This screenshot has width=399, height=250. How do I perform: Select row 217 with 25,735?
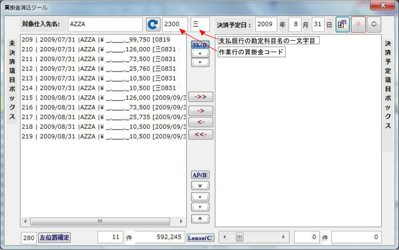pyautogui.click(x=103, y=117)
